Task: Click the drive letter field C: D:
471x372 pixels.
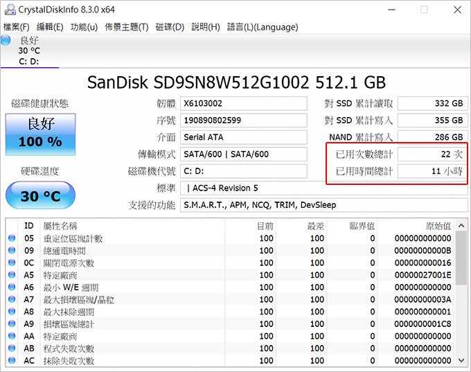Action: coord(244,171)
